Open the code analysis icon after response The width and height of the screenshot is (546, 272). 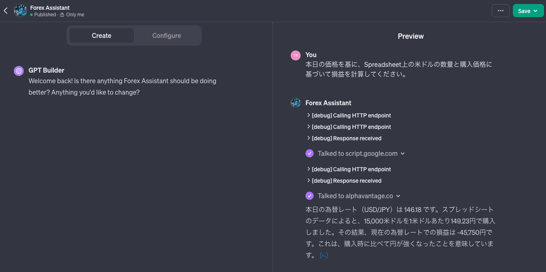(324, 256)
